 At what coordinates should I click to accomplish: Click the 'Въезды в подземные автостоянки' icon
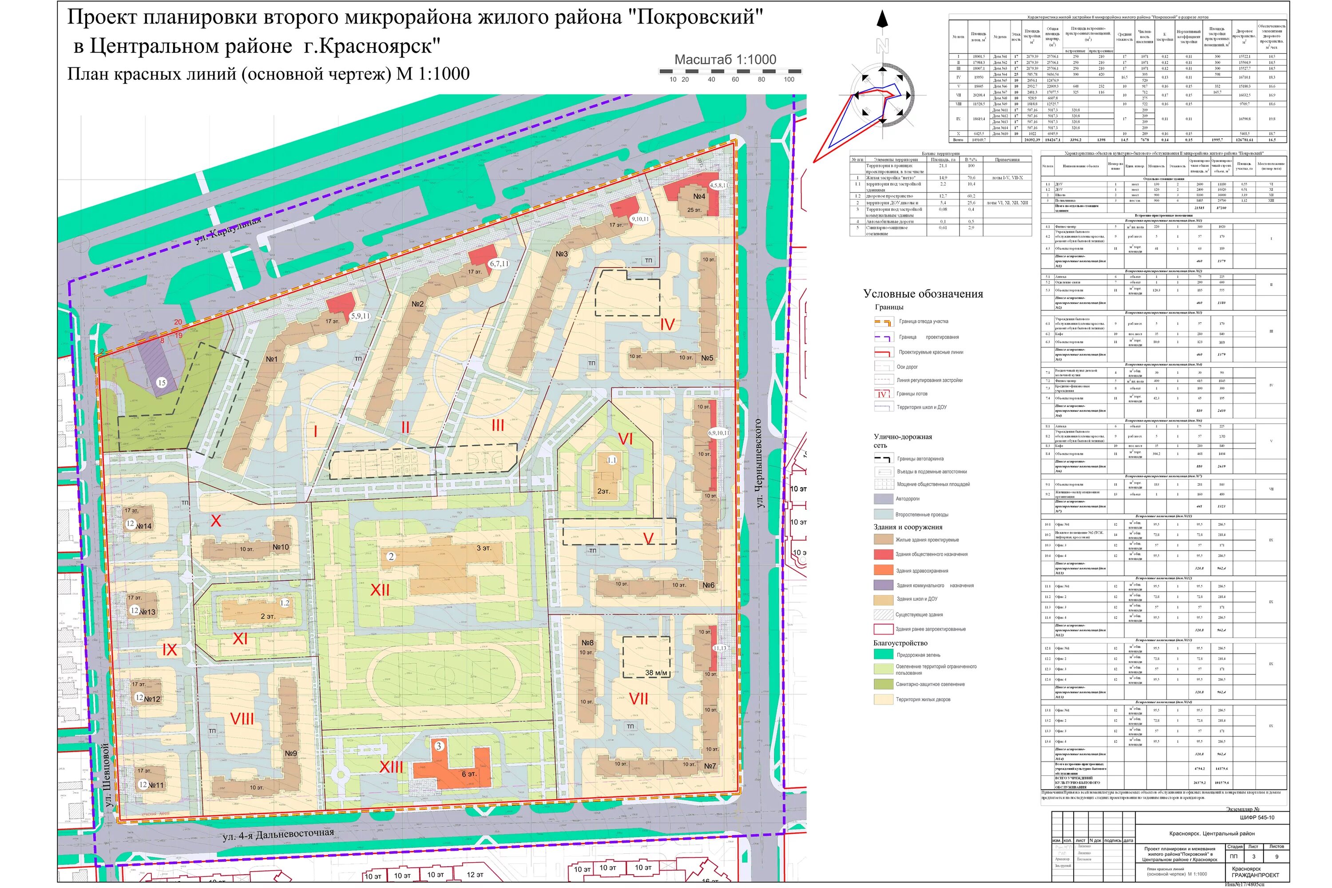click(884, 472)
